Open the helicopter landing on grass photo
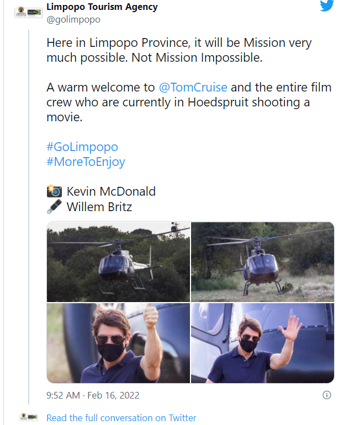 pos(262,262)
